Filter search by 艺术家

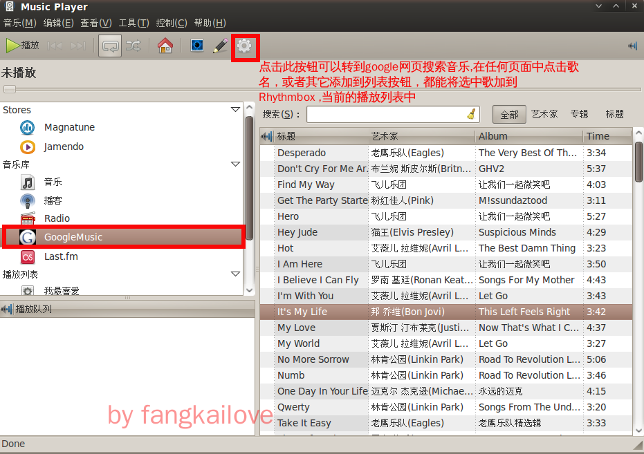pyautogui.click(x=544, y=115)
